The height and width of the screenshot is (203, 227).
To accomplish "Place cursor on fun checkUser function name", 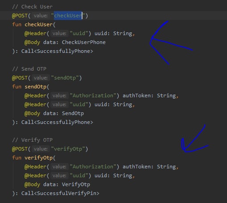I will coord(39,24).
